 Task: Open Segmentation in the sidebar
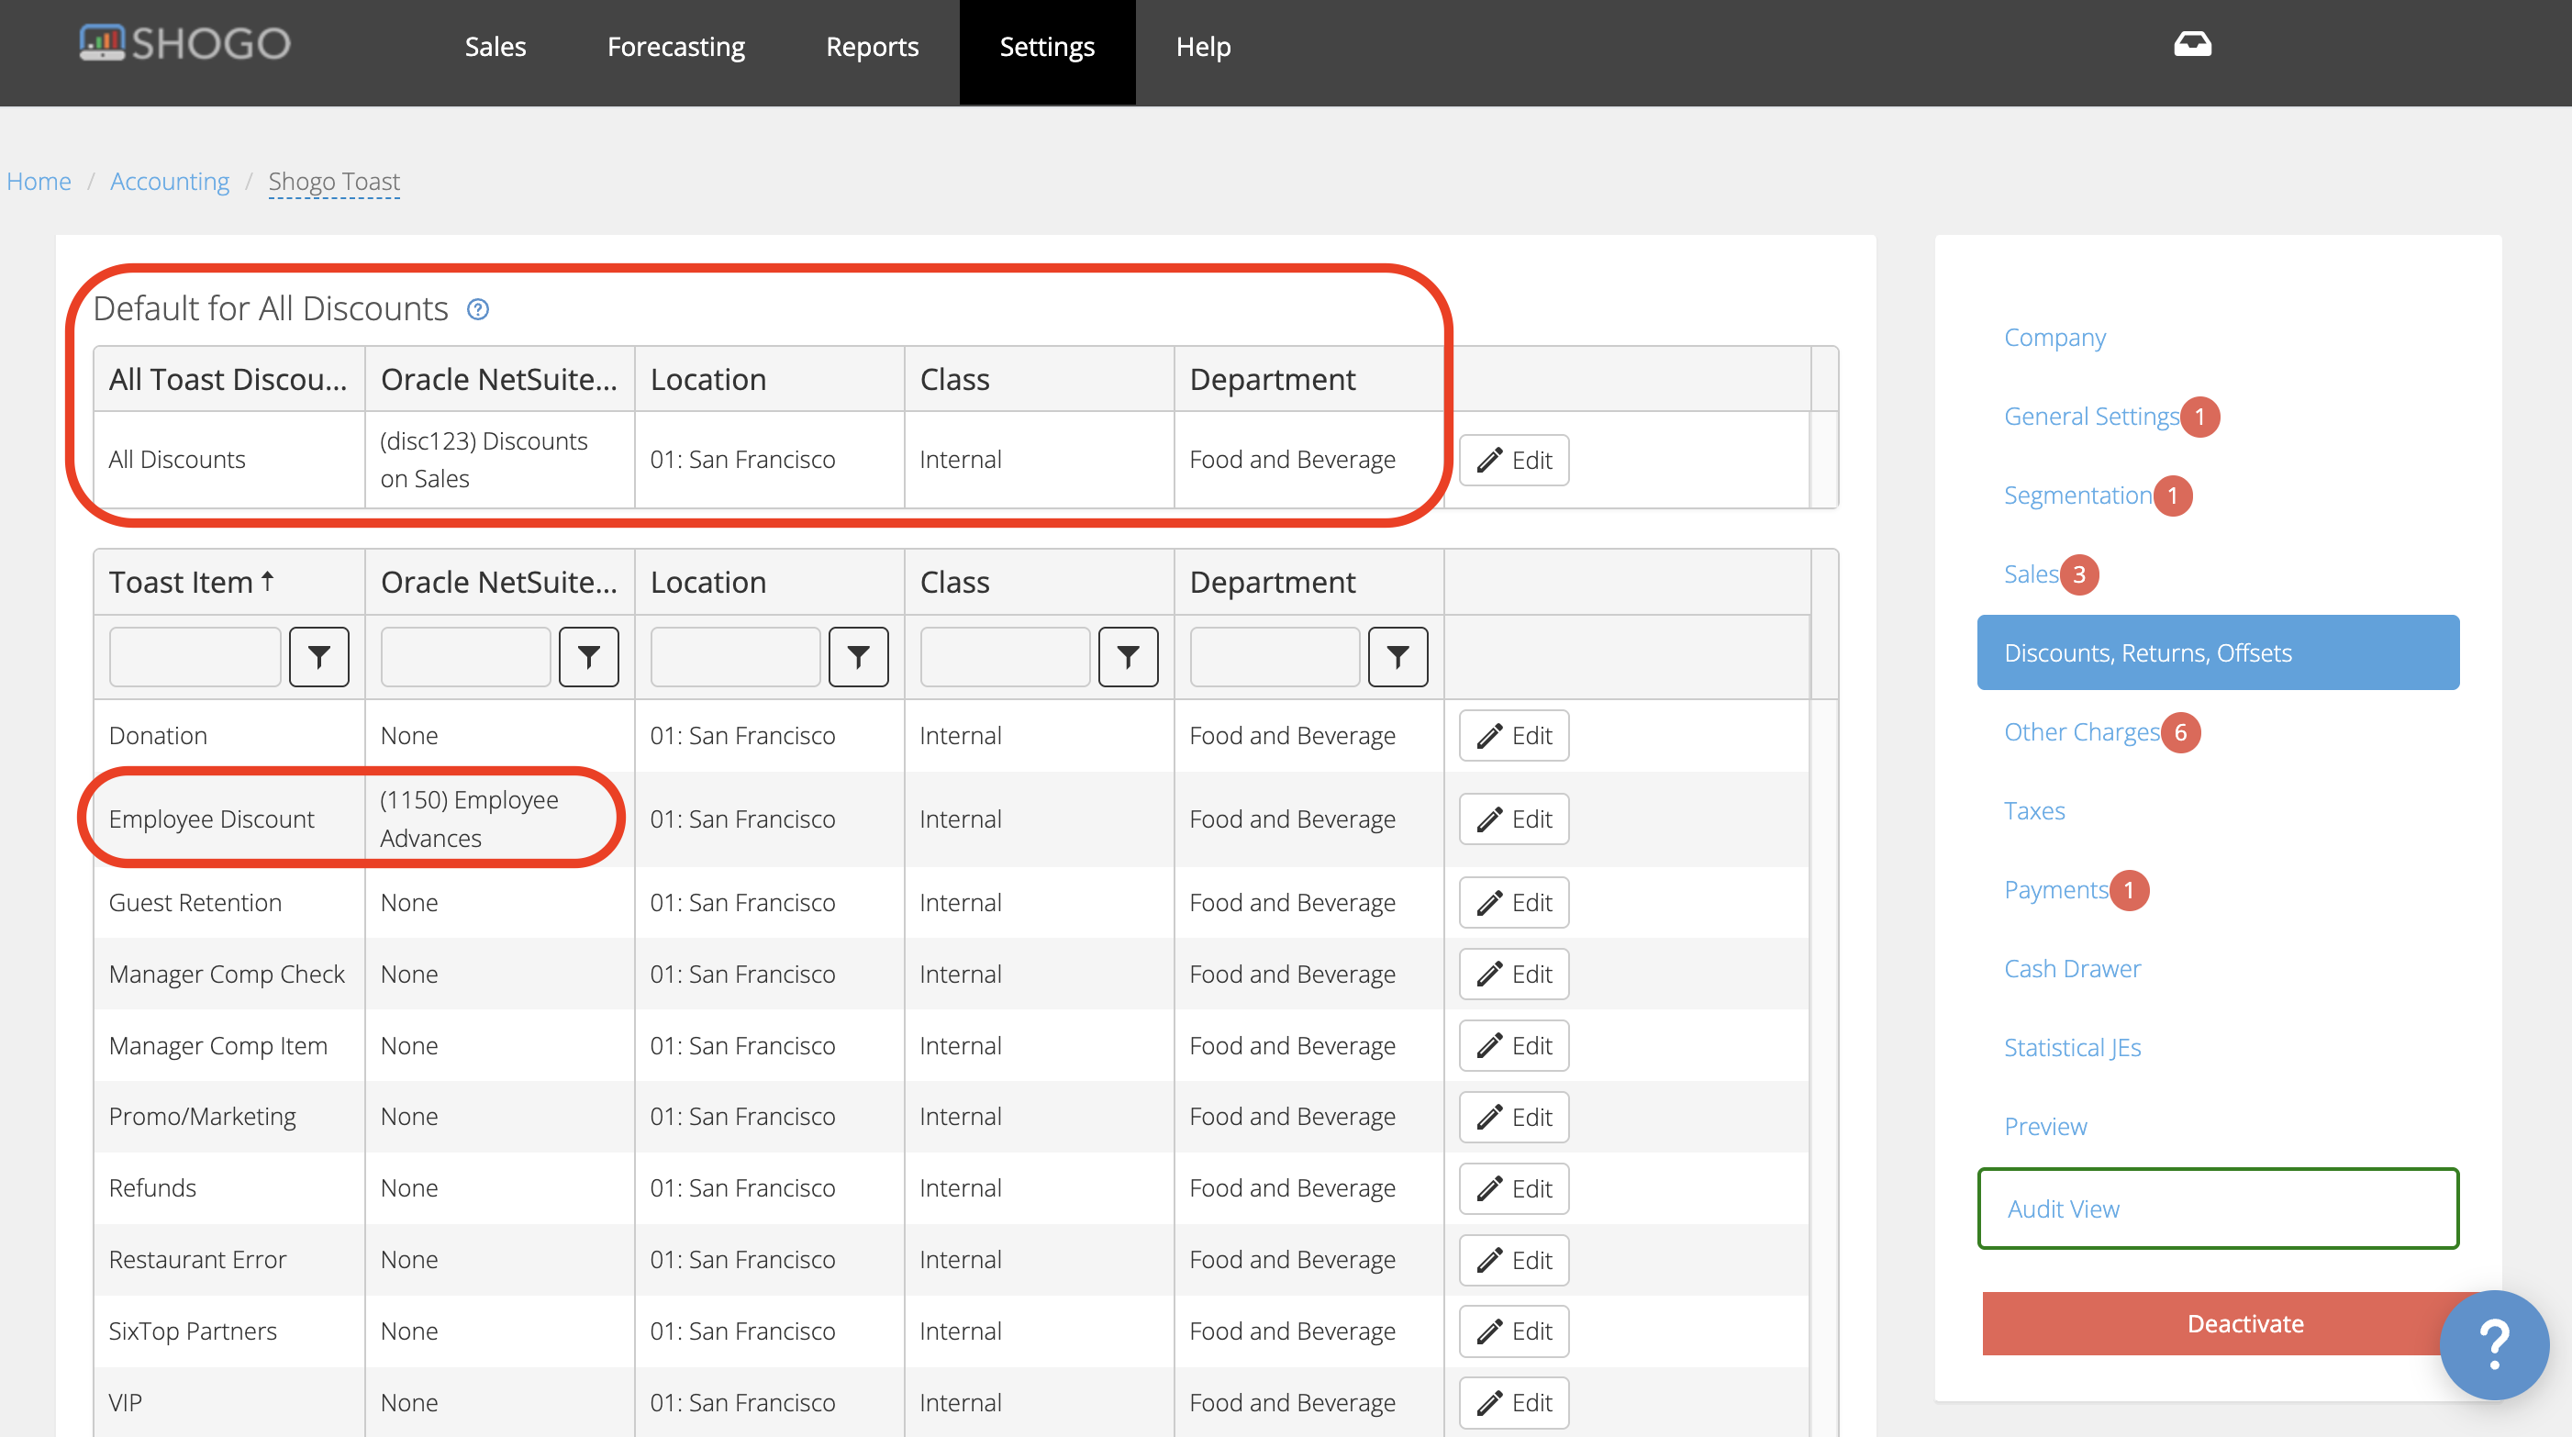pyautogui.click(x=2077, y=496)
